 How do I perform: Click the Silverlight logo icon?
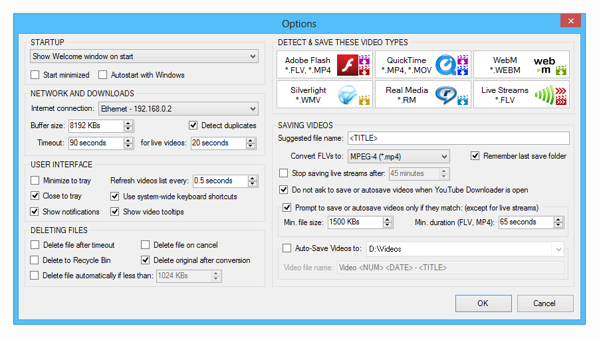coord(347,95)
